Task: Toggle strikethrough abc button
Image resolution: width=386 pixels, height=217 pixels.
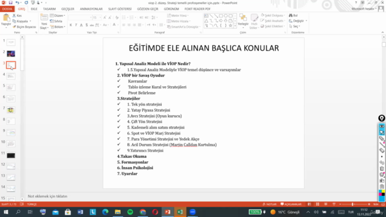Action: coord(92,25)
